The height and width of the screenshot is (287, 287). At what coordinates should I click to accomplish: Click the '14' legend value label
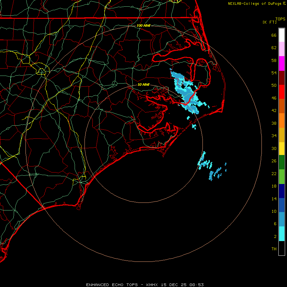pyautogui.click(x=274, y=199)
